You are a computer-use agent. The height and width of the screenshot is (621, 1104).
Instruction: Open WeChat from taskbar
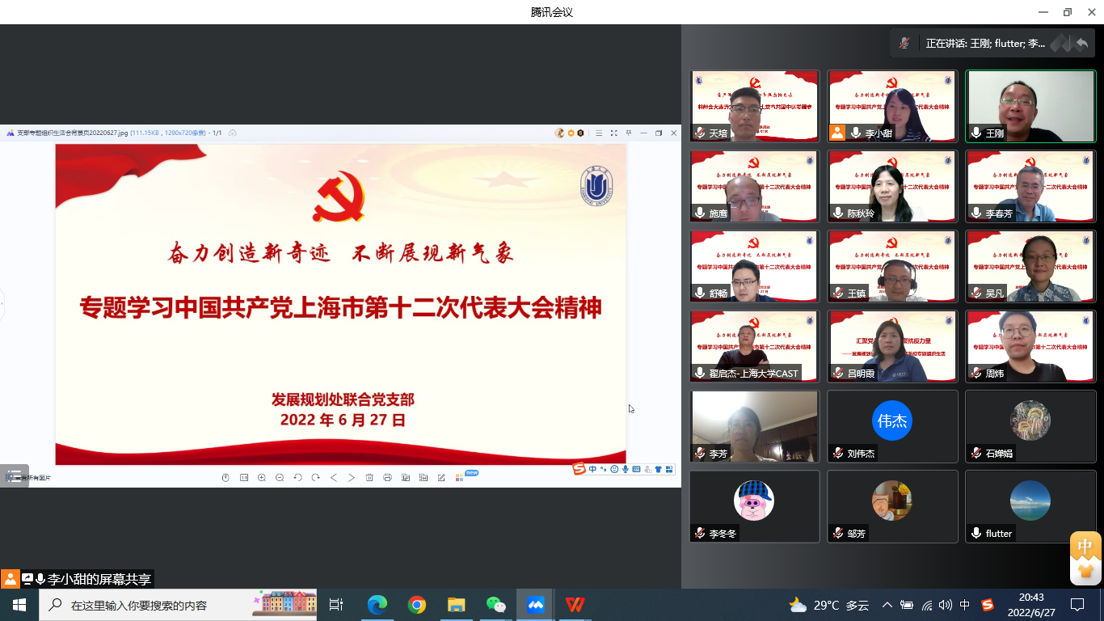pos(495,605)
